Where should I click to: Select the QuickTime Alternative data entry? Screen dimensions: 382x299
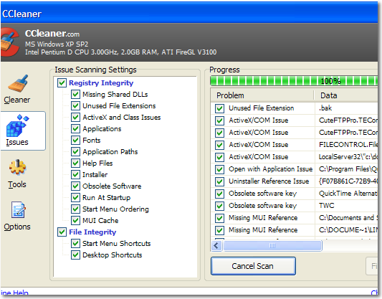point(348,194)
